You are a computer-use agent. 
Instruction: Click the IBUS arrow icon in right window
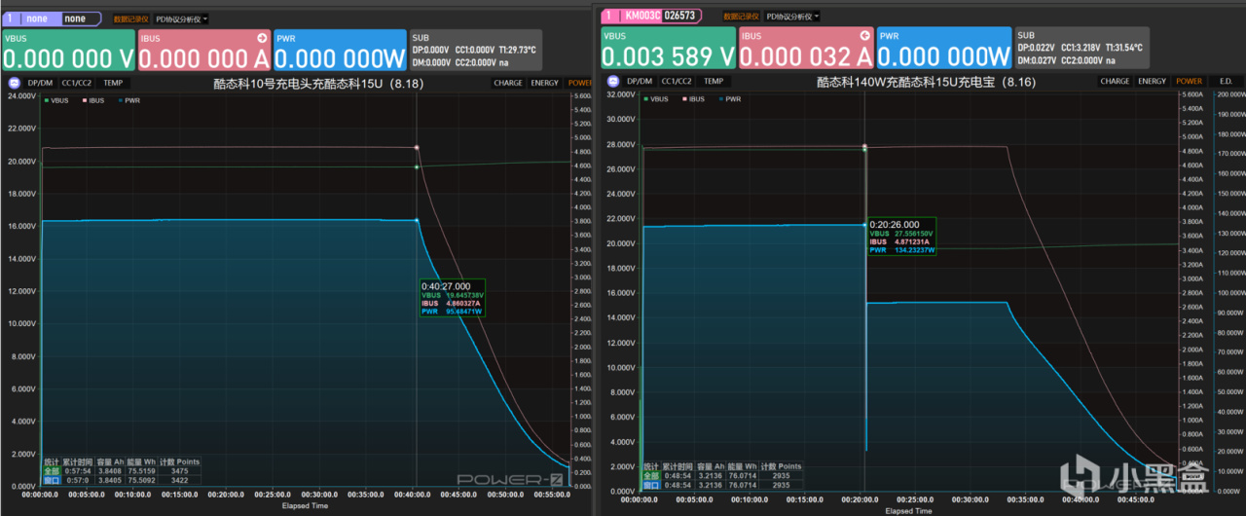pos(865,35)
